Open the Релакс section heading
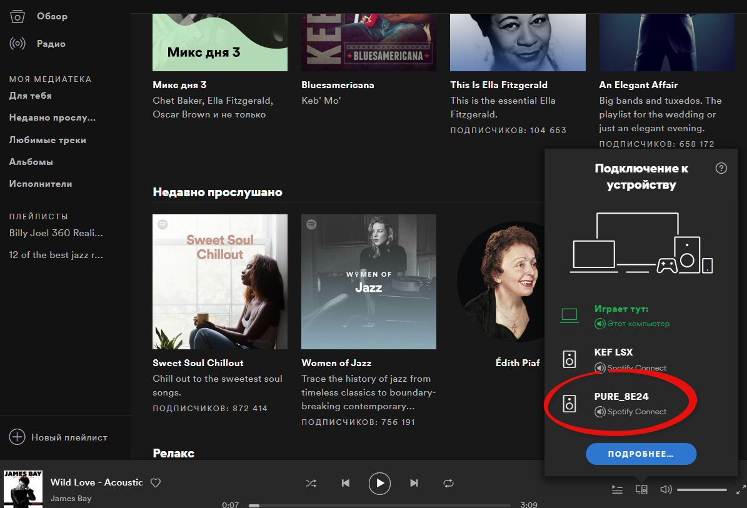The width and height of the screenshot is (747, 508). point(173,453)
